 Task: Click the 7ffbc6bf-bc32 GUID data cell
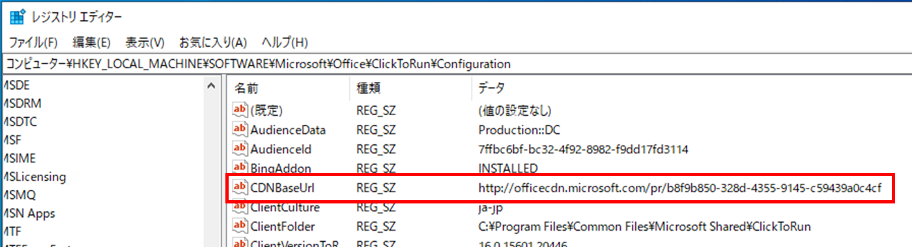[583, 149]
